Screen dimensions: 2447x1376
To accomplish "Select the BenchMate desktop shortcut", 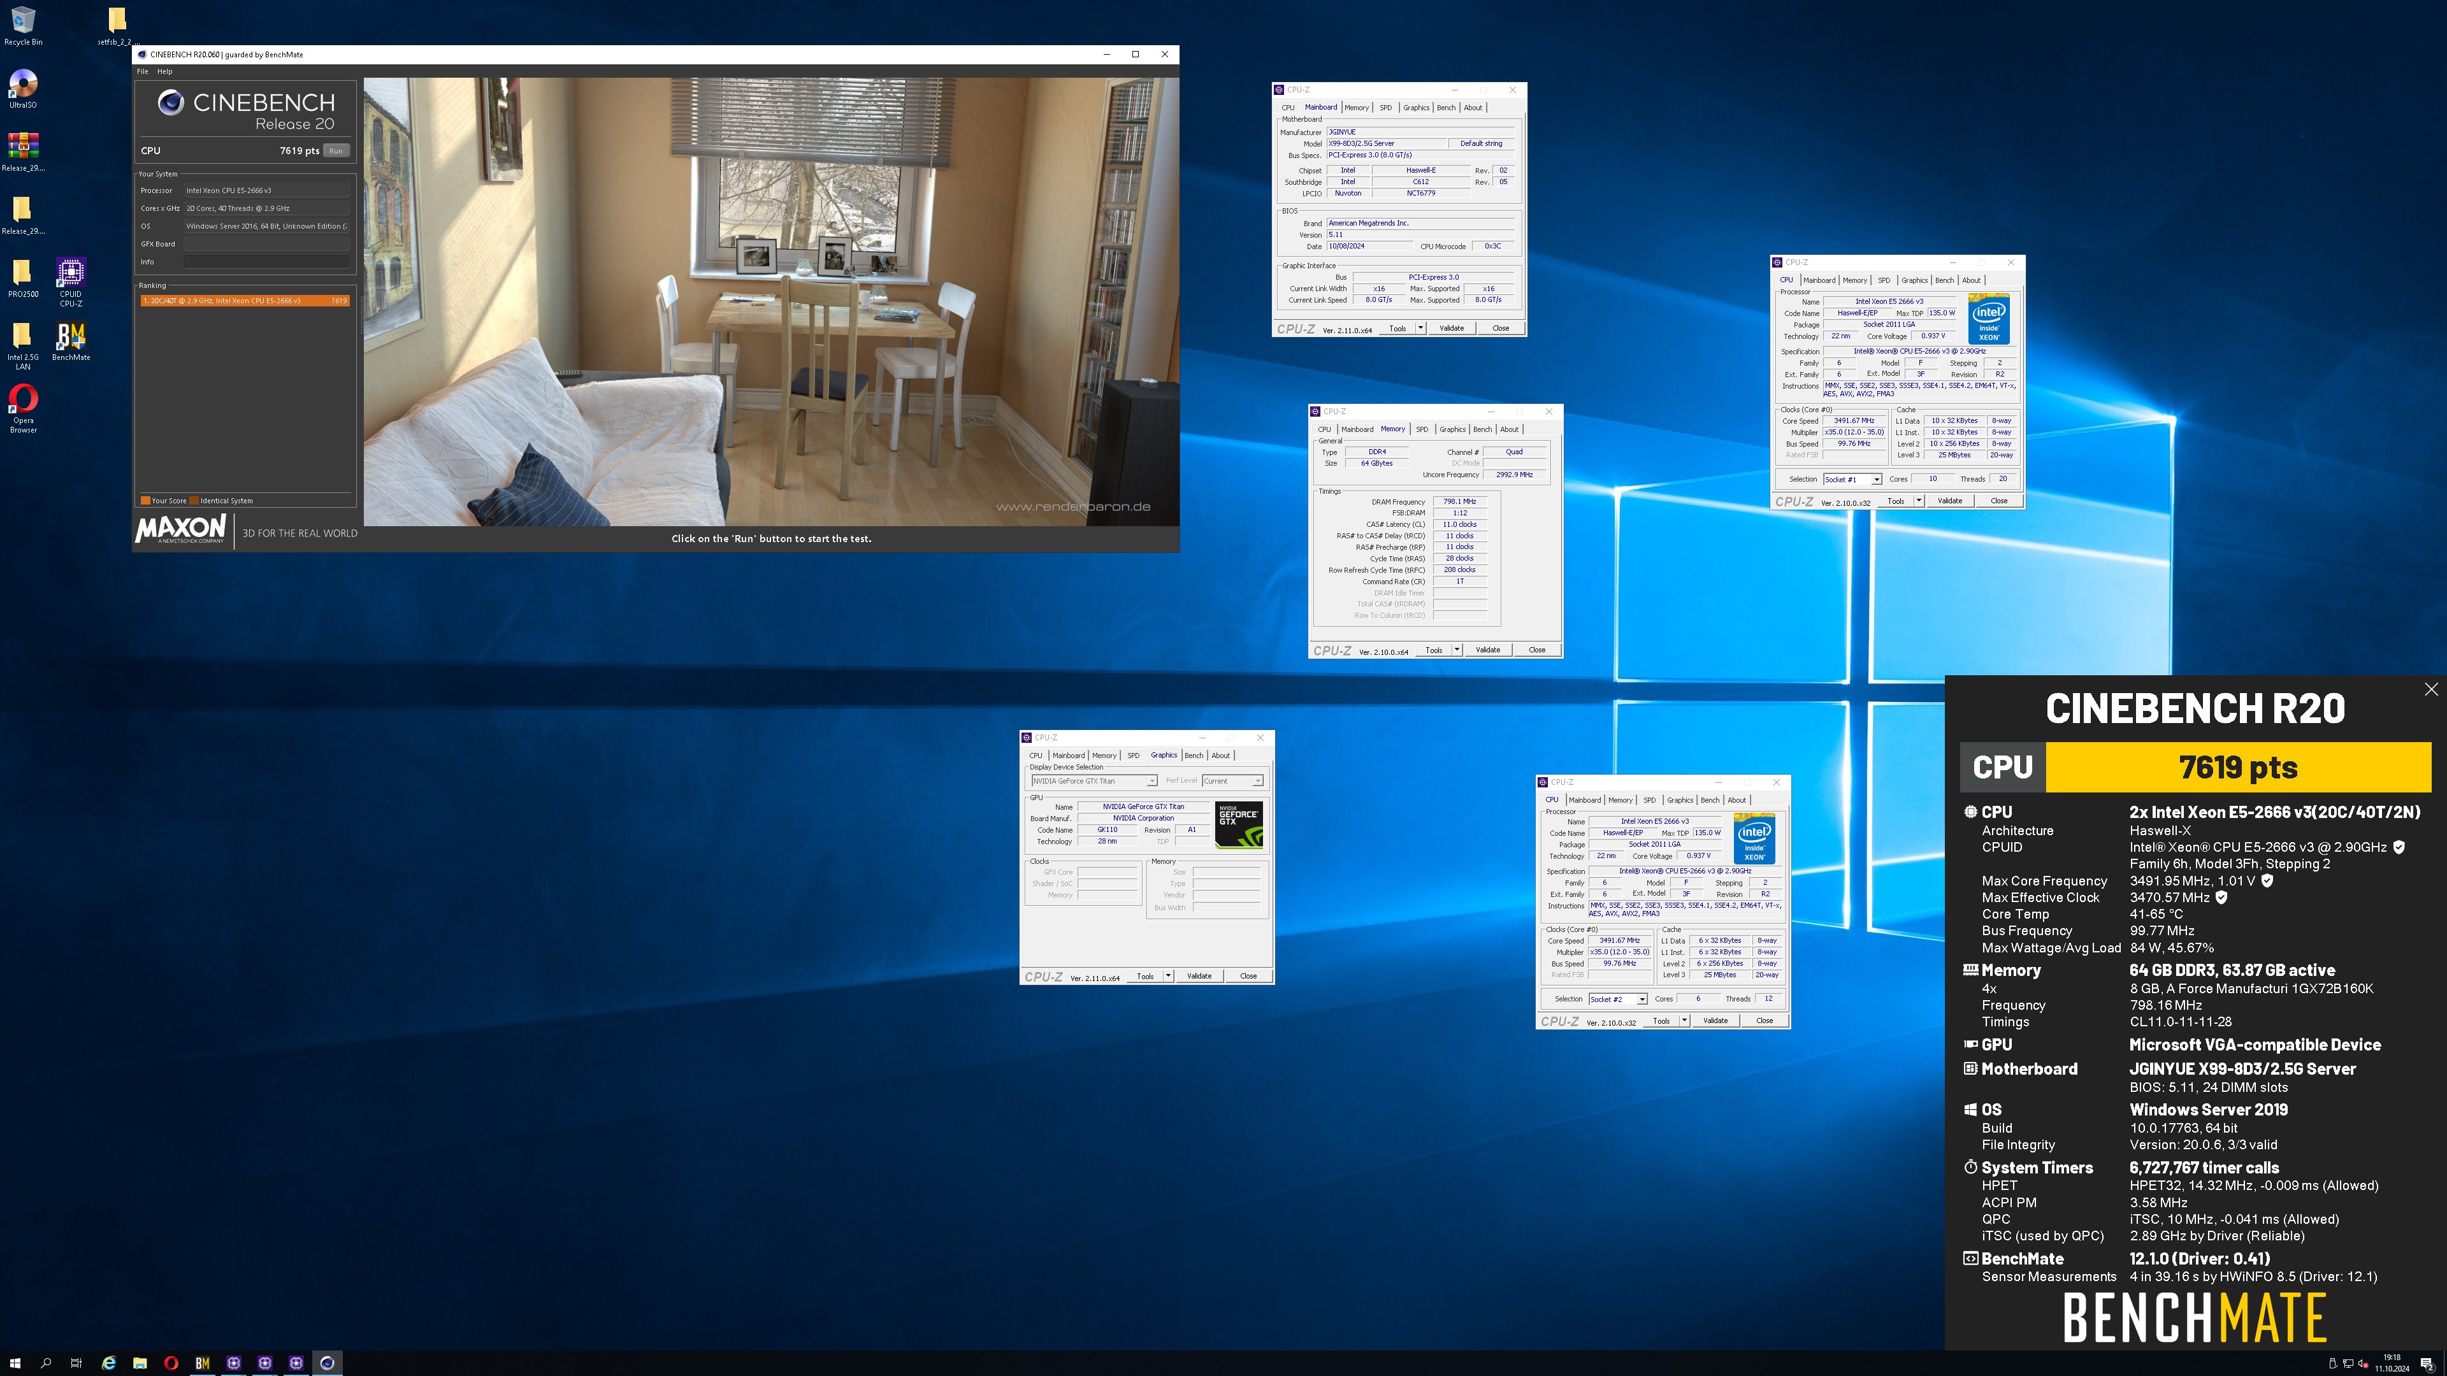I will (x=70, y=342).
